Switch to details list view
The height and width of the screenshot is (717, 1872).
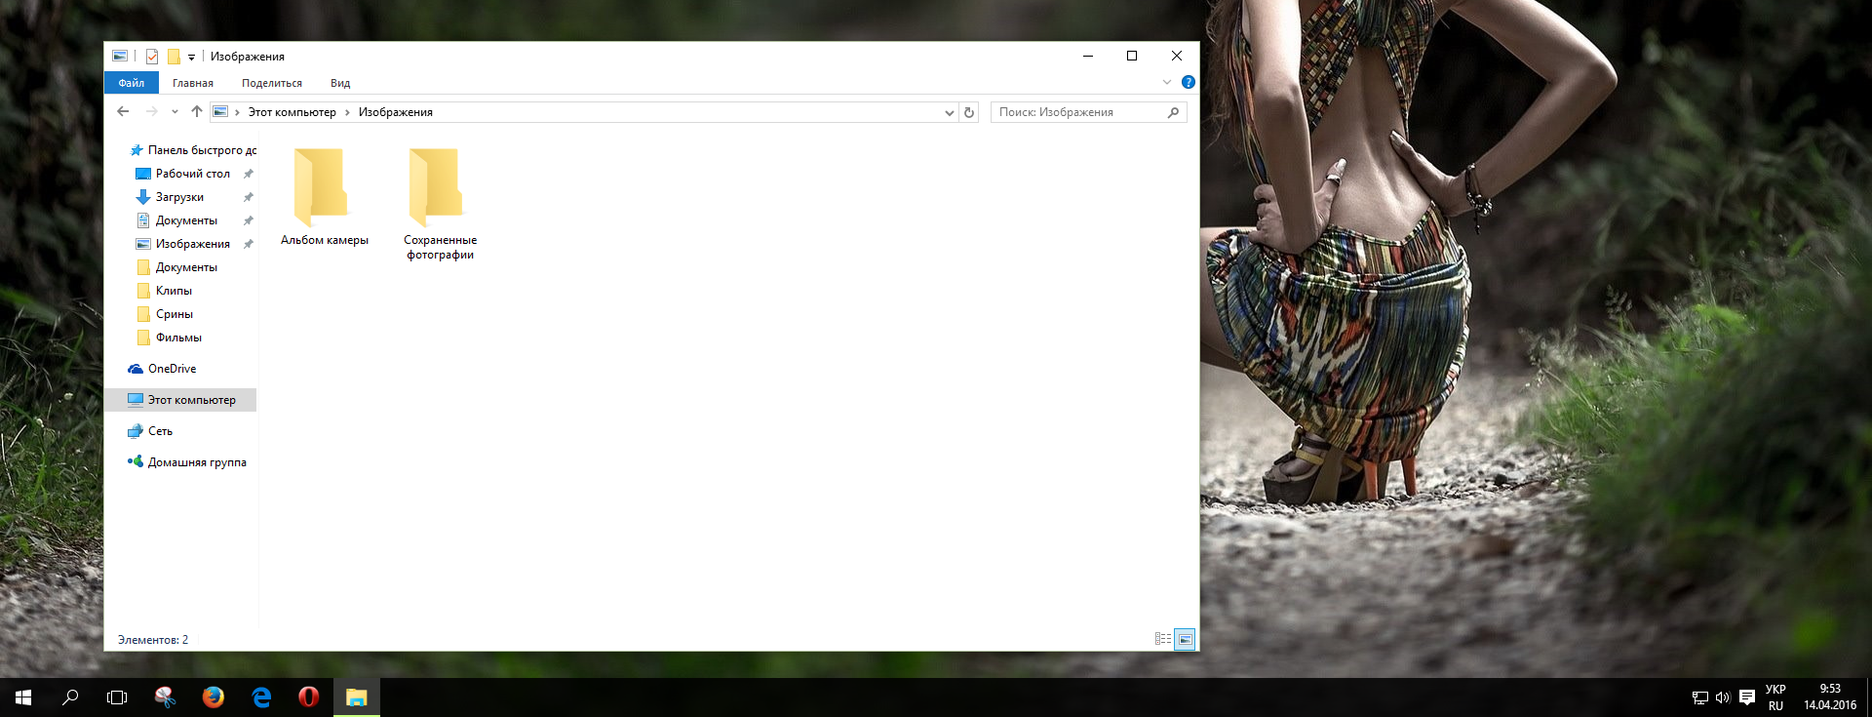pyautogui.click(x=1163, y=639)
